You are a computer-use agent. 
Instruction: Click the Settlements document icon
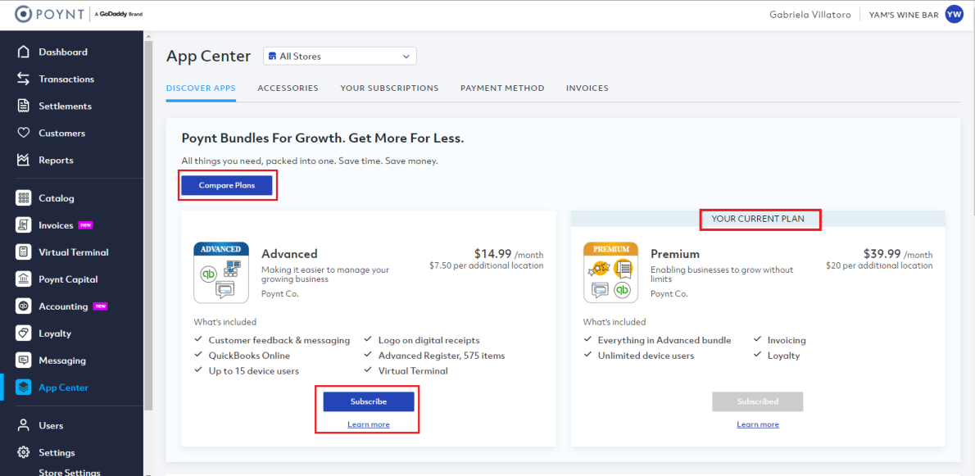pos(24,107)
